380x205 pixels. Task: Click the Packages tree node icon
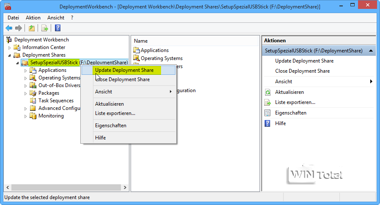33,93
